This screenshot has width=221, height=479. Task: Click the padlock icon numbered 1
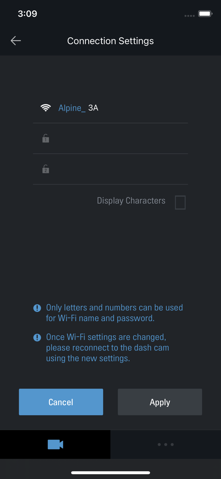[x=45, y=138]
